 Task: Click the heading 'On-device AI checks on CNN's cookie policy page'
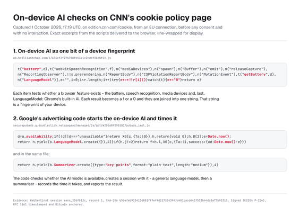(112, 18)
